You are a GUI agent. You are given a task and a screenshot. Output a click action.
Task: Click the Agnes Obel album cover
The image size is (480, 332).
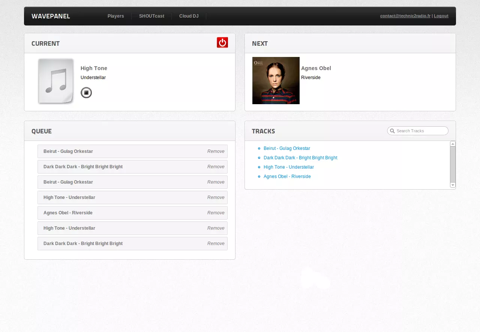tap(276, 81)
